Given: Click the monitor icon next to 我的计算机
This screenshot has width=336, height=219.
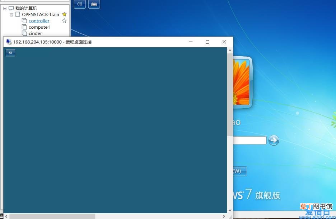Looking at the screenshot, I should [11, 8].
